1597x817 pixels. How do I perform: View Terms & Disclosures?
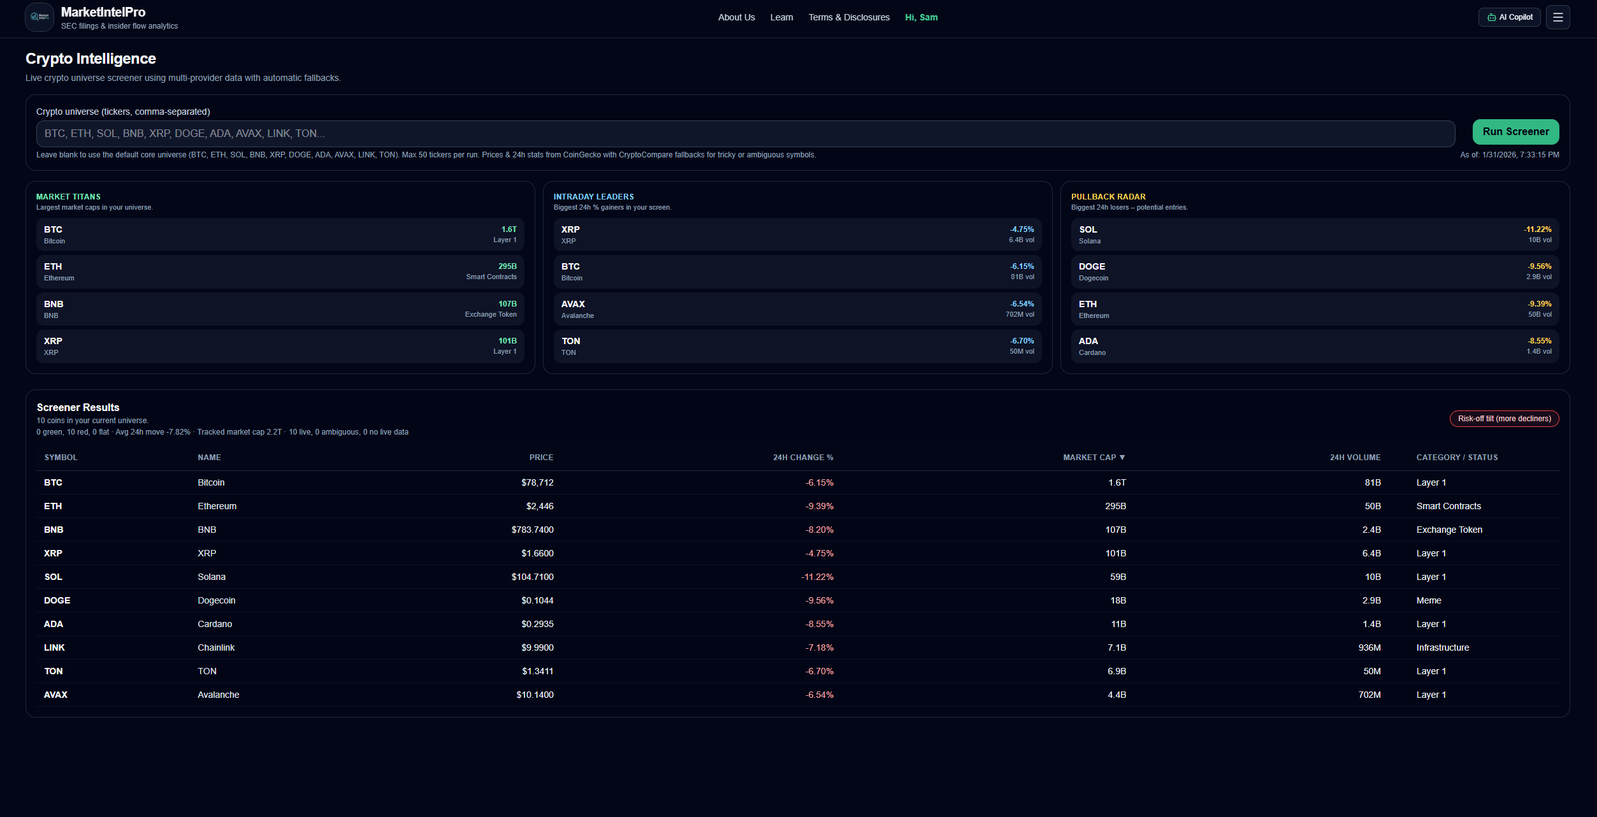849,17
